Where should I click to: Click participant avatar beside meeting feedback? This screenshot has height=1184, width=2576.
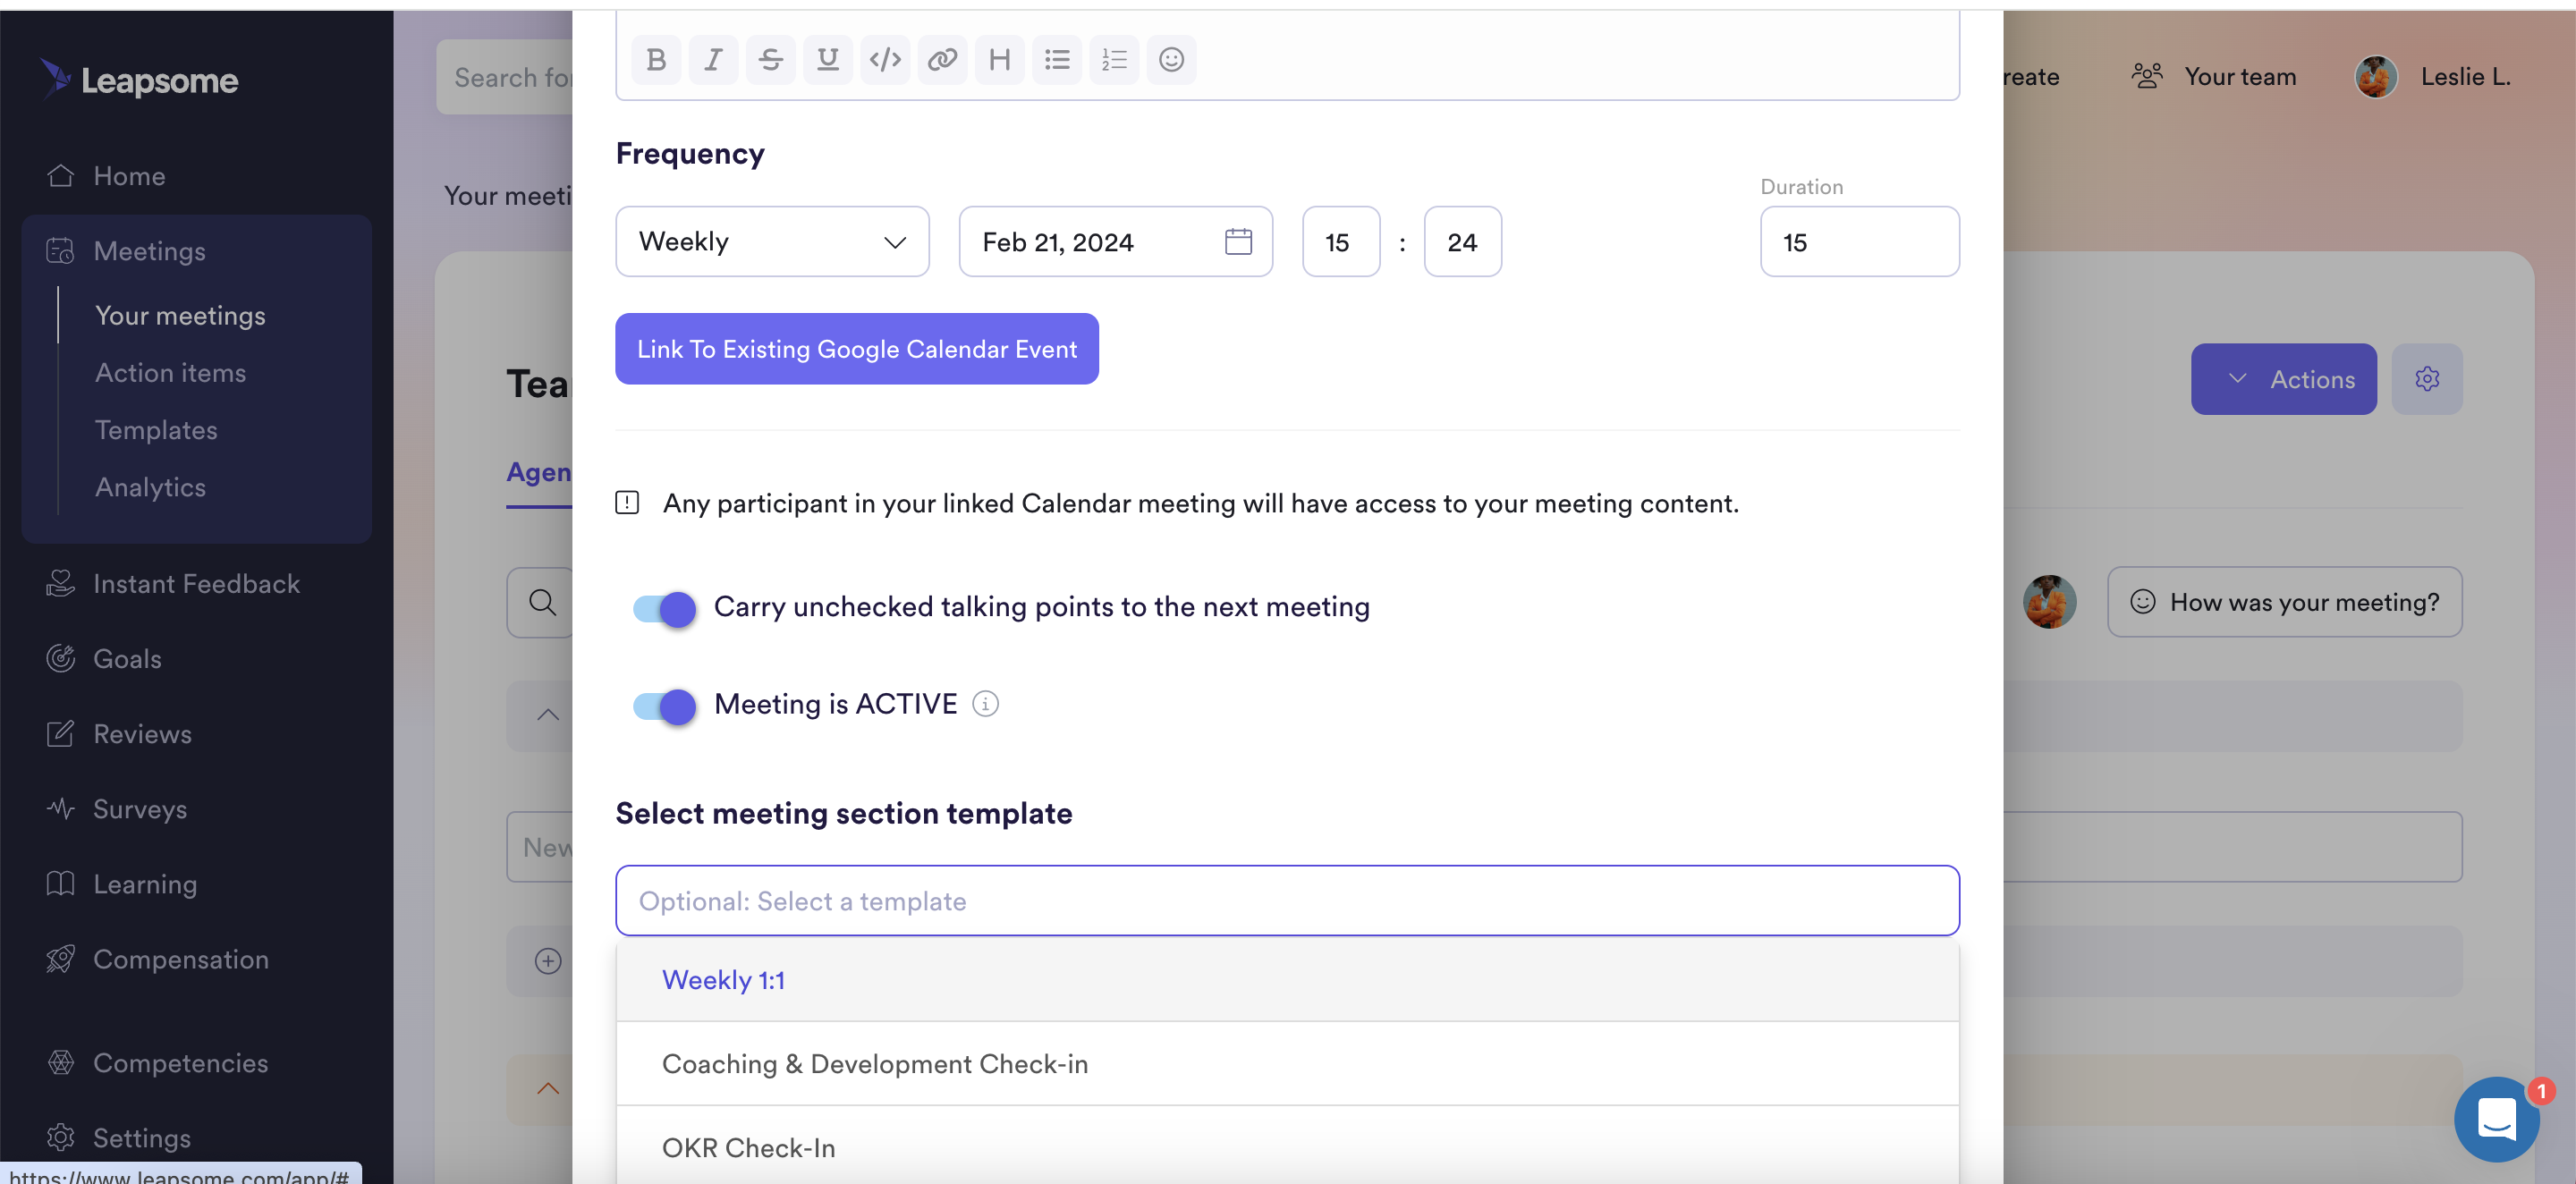click(x=2049, y=602)
